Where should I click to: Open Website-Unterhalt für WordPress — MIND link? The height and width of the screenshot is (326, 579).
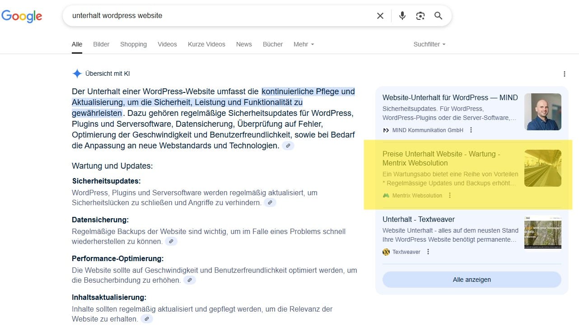click(x=450, y=97)
